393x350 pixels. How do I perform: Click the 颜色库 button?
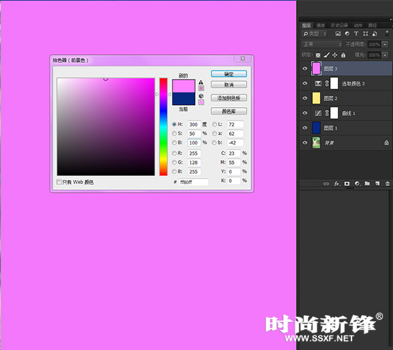coord(229,111)
